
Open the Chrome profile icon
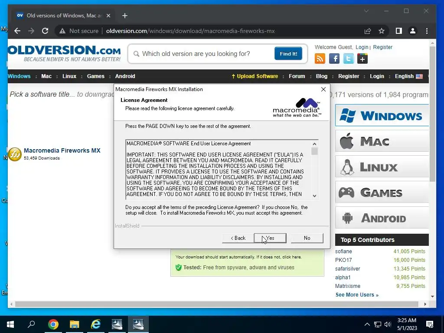413,31
